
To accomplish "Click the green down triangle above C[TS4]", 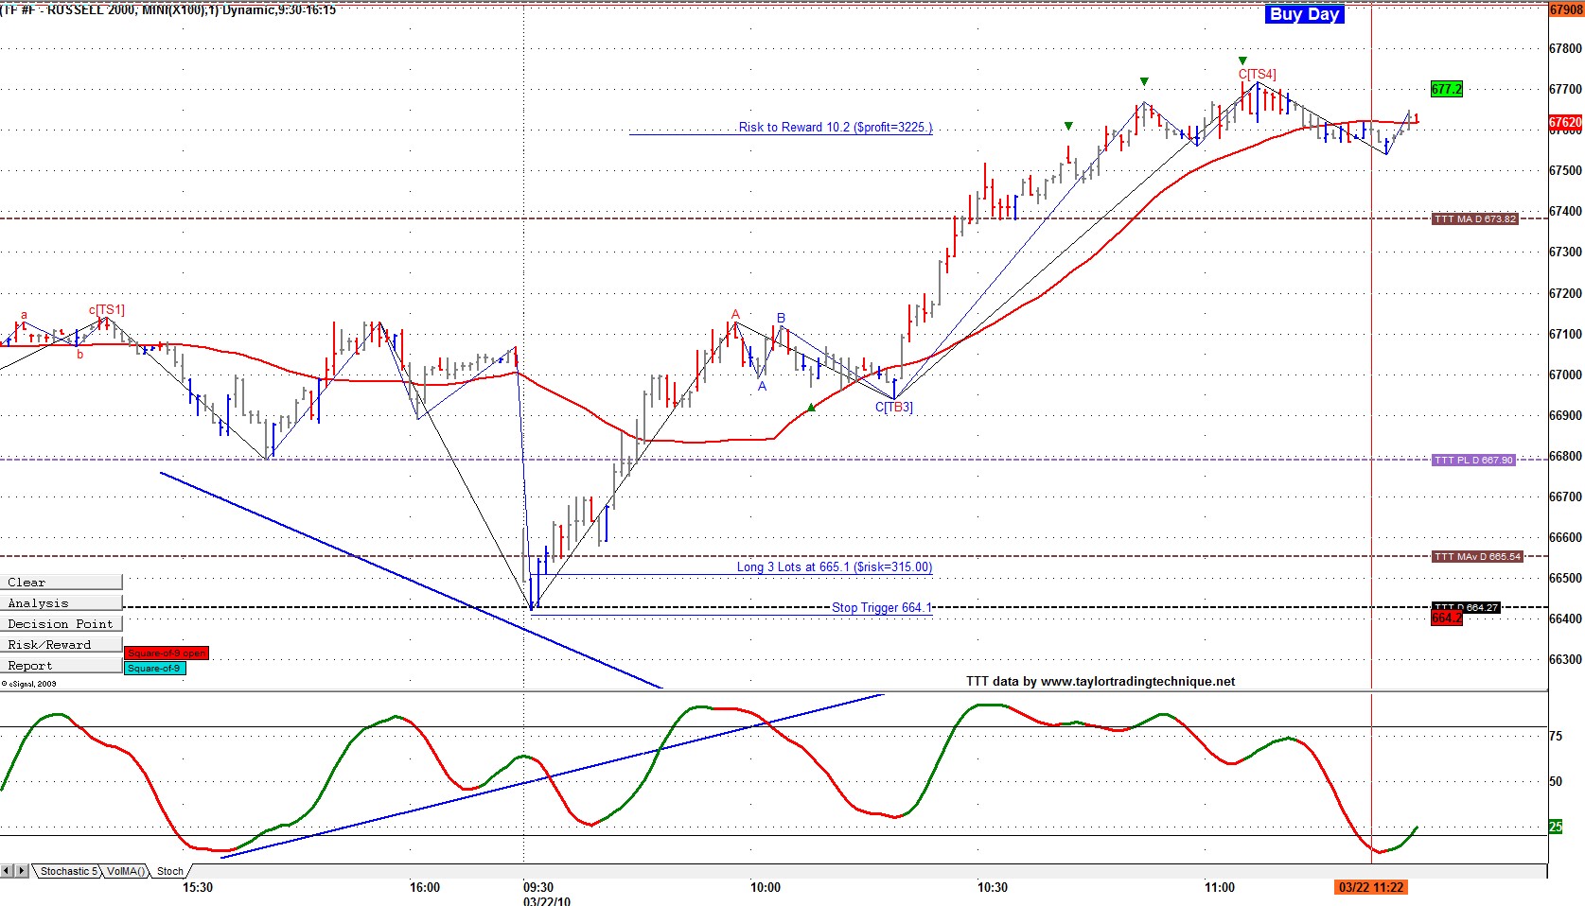I will (1242, 61).
